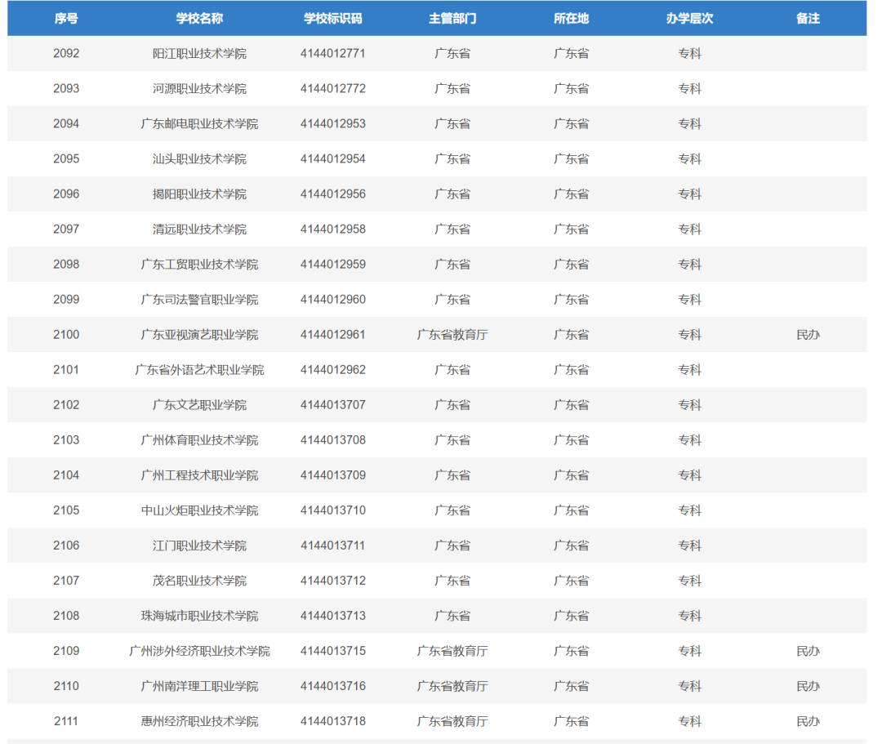The image size is (882, 744).
Task: Click the 主管部门 column header
Action: [x=452, y=18]
